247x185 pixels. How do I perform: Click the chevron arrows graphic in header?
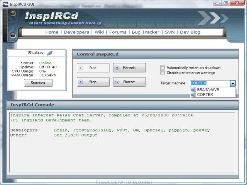pos(213,18)
